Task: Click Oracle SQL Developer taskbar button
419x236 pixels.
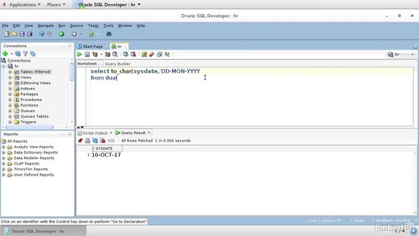Action: click(43, 231)
